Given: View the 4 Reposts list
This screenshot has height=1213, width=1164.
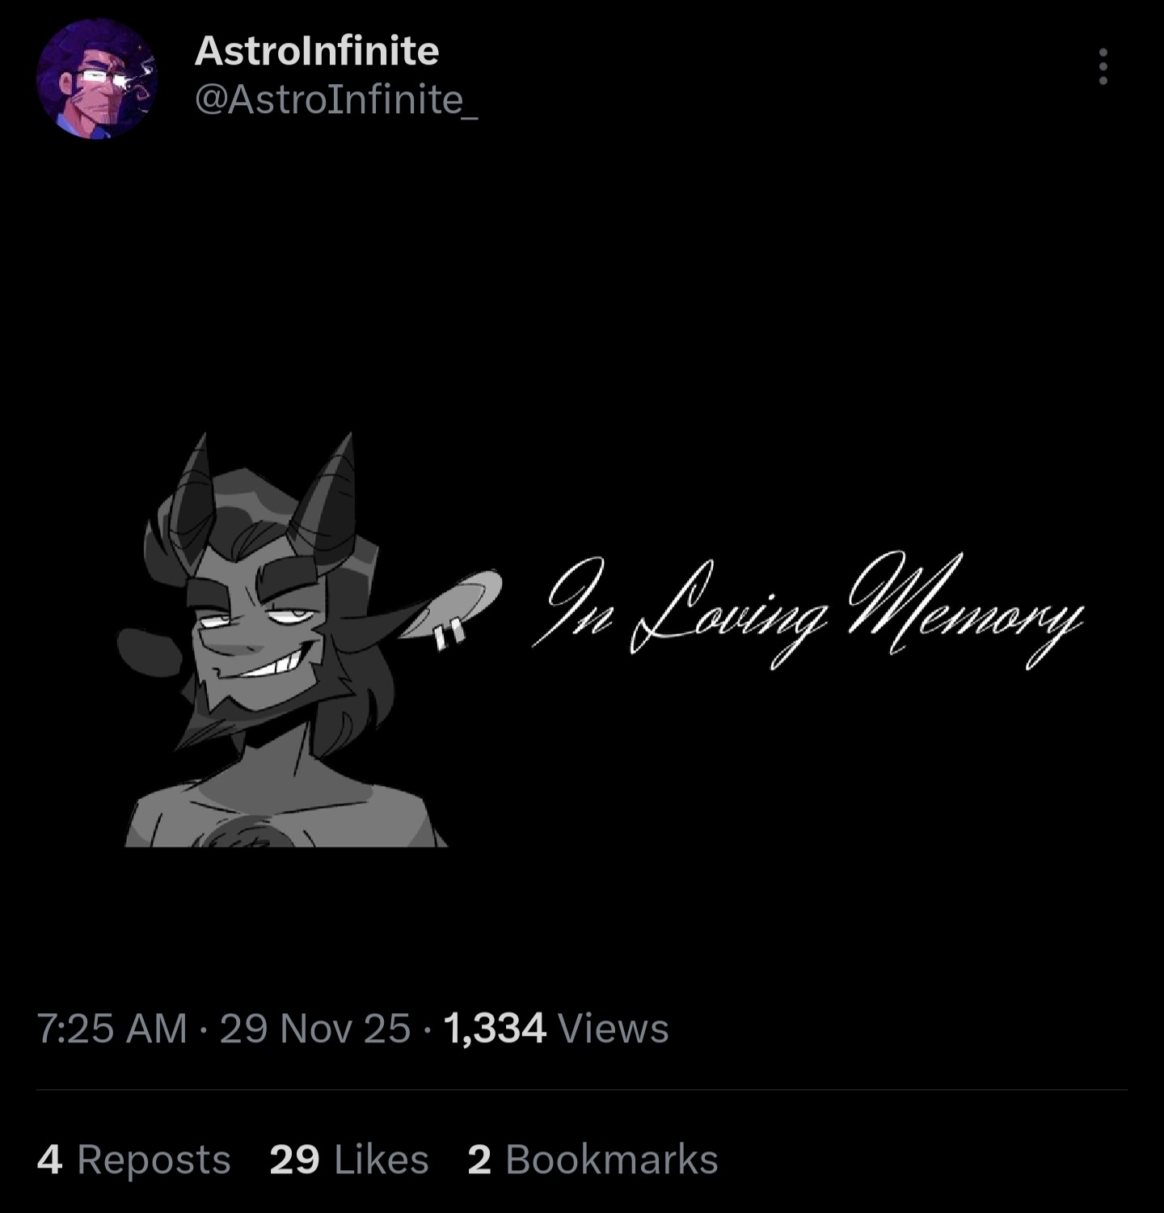Looking at the screenshot, I should click(134, 1160).
